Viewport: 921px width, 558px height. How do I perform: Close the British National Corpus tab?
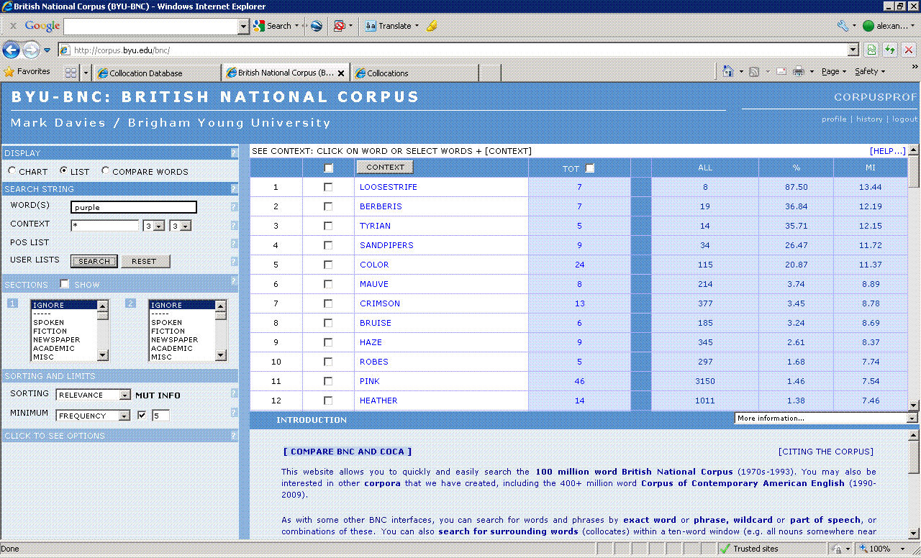pyautogui.click(x=341, y=73)
